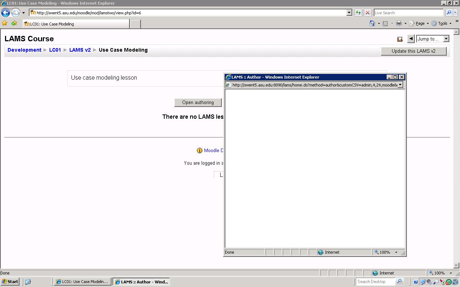Click the previous activity arrow button
This screenshot has width=460, height=287.
[x=411, y=39]
